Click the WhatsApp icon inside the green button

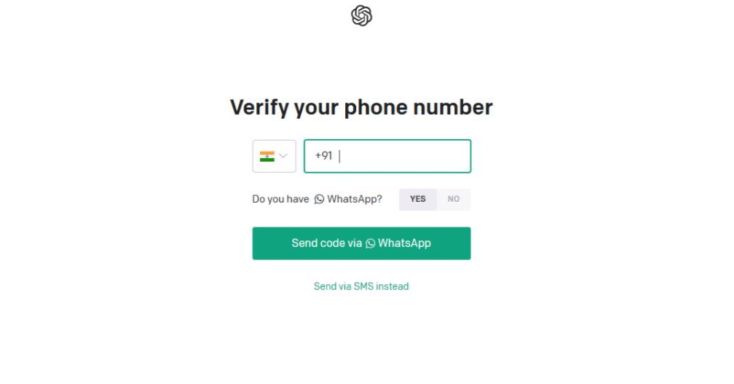(370, 243)
